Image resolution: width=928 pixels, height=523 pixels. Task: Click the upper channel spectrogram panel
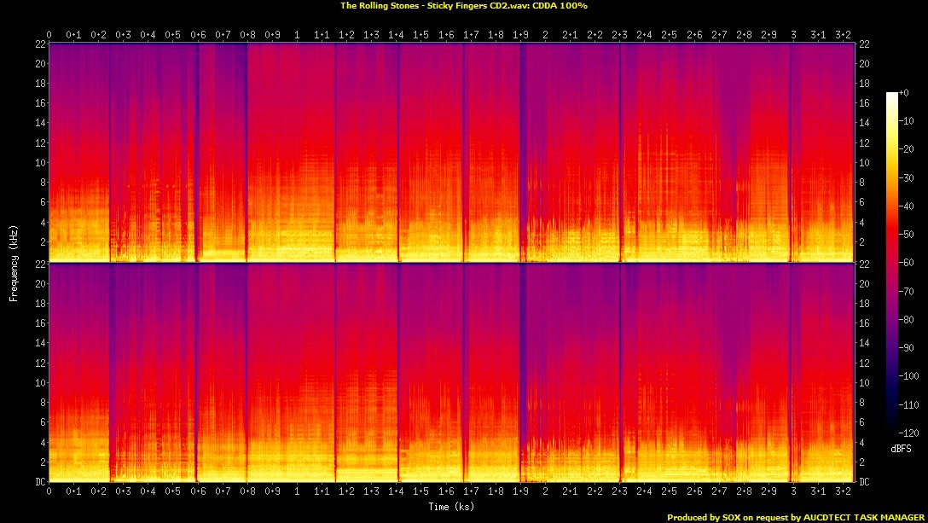[451, 152]
